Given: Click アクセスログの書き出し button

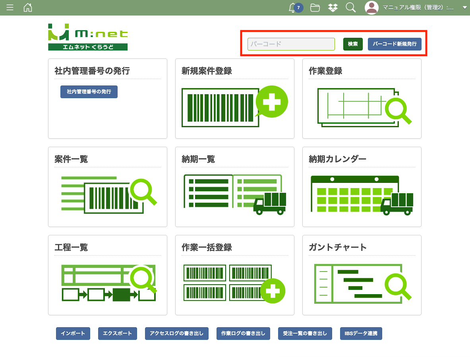Looking at the screenshot, I should 176,334.
